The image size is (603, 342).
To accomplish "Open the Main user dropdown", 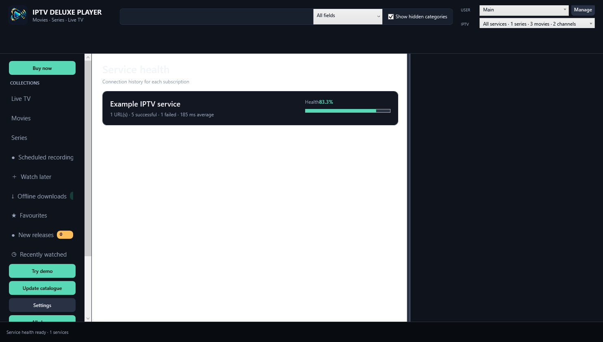I will (x=524, y=10).
